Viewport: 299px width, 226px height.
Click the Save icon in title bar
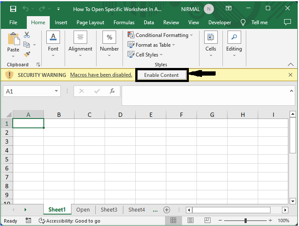click(13, 8)
